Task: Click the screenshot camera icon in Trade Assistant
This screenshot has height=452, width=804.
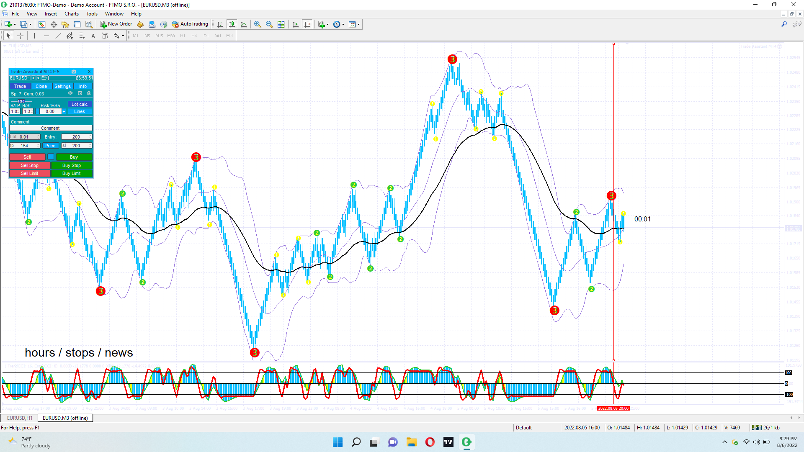Action: (74, 72)
